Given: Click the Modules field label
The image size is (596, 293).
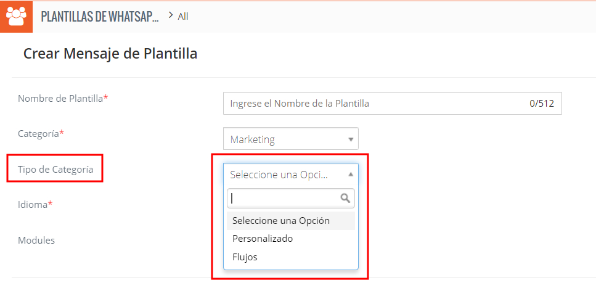Looking at the screenshot, I should coord(36,240).
